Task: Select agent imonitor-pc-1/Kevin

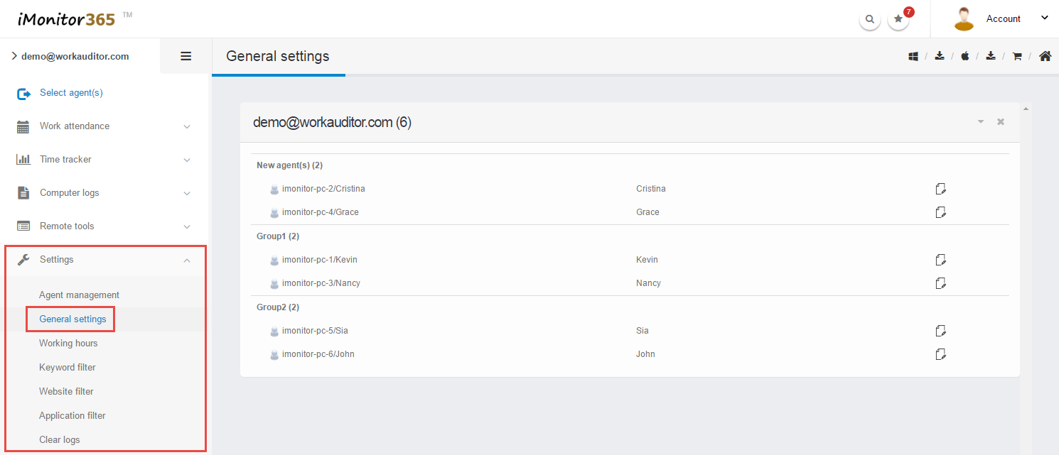Action: pos(319,260)
